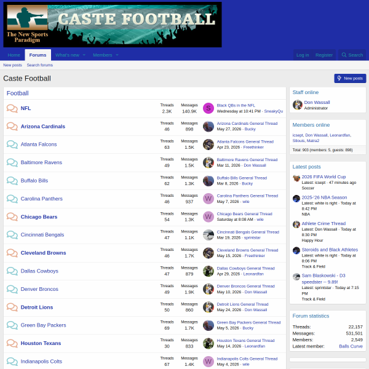The image size is (369, 369).
Task: Open the Houston Texans forum link
Action: [x=41, y=343]
